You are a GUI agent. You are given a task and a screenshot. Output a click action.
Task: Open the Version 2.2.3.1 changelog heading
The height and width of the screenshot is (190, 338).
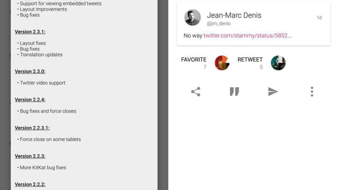[32, 128]
